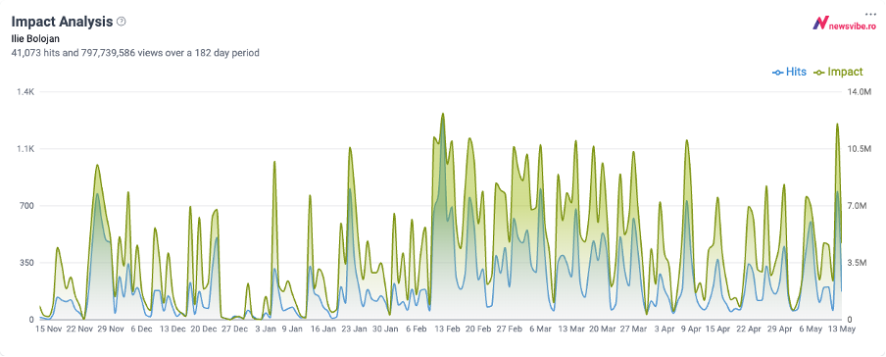Select the Ilie Bolojan subtitle text

point(35,39)
